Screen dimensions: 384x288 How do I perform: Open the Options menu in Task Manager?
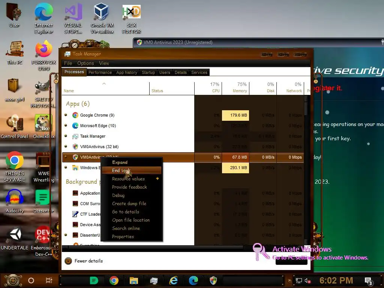pos(85,63)
